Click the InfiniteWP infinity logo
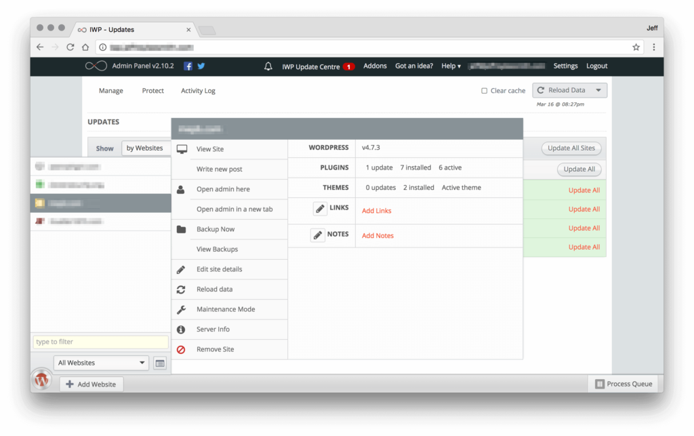 96,66
